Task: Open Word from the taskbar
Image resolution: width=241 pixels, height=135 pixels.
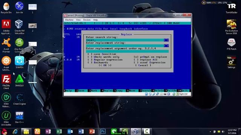Action: point(81,132)
